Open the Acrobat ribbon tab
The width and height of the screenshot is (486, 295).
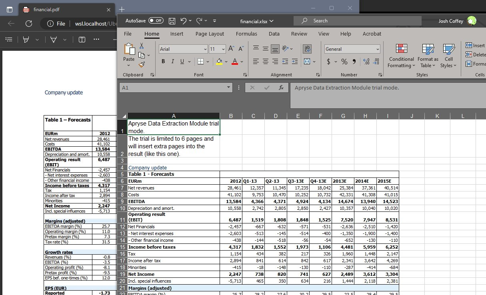coord(372,34)
